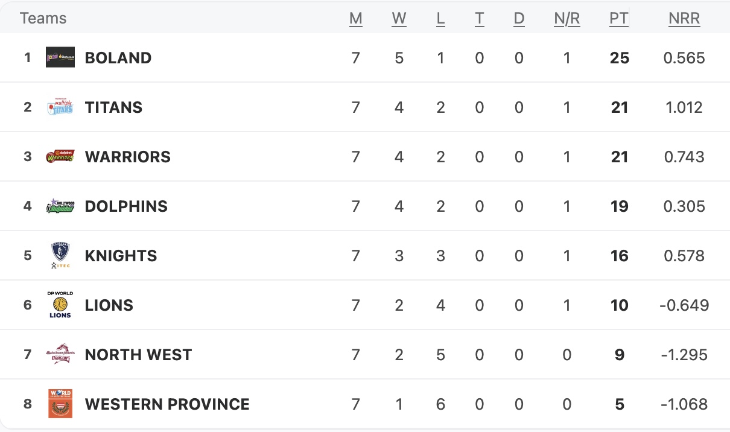Click Boland's 25 points value
The width and height of the screenshot is (730, 432).
619,58
